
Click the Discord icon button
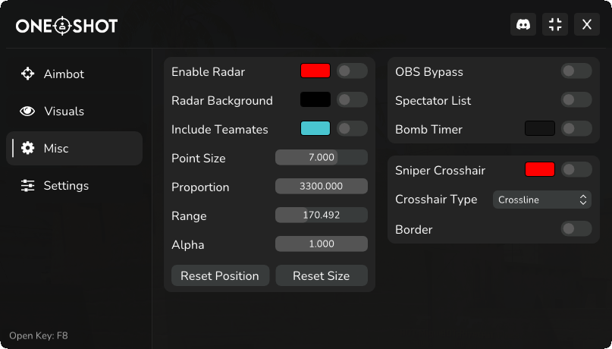pyautogui.click(x=523, y=24)
